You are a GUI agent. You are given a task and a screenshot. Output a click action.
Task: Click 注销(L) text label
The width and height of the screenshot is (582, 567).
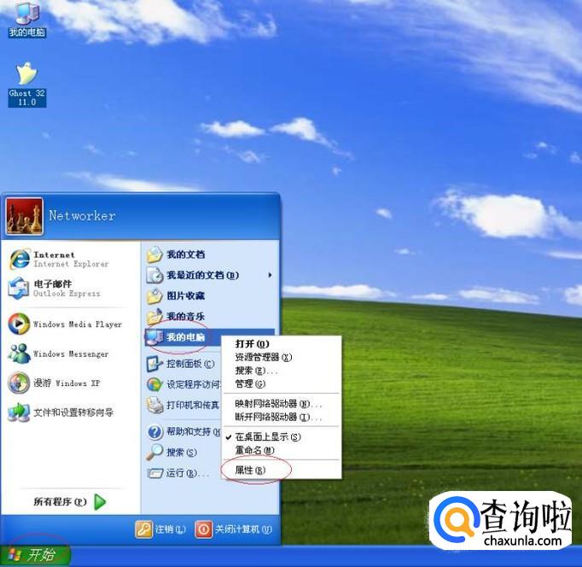[171, 529]
